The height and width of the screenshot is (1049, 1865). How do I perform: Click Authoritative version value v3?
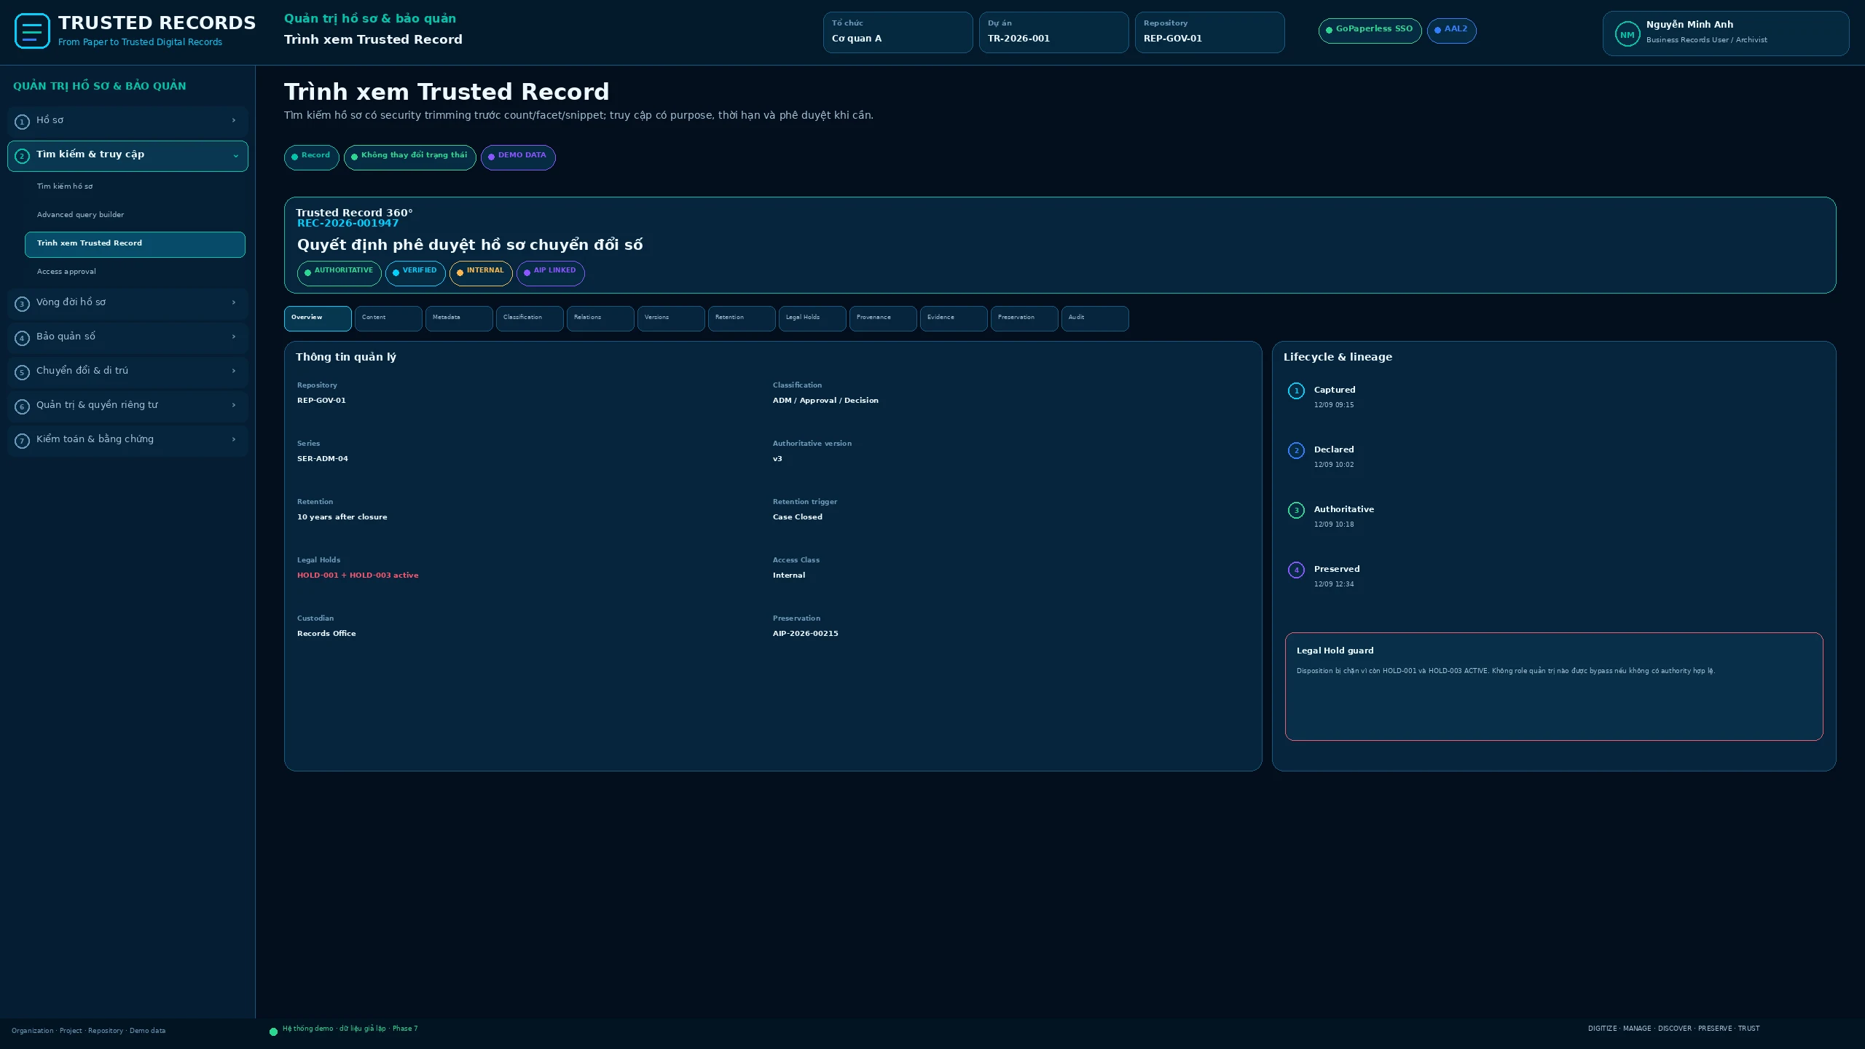[x=777, y=459]
